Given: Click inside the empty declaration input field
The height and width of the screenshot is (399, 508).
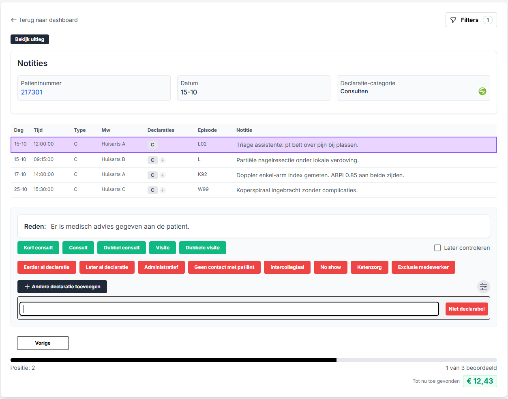Looking at the screenshot, I should [229, 309].
